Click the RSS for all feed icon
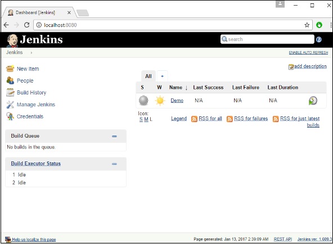The width and height of the screenshot is (333, 244). tap(194, 119)
